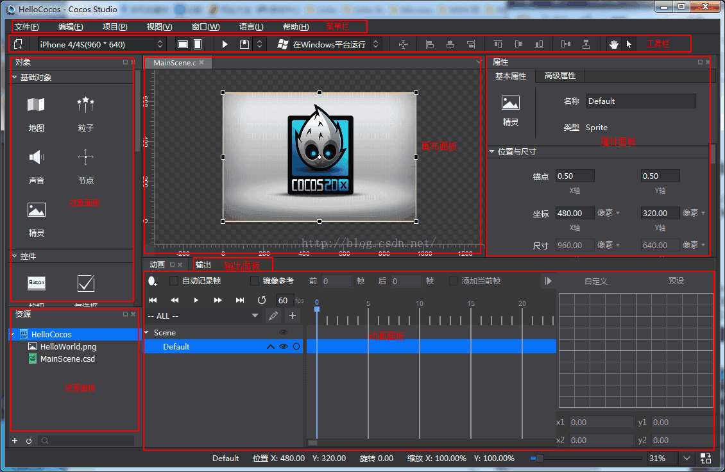Open the 在Windows平台运行 platform dropdown
725x472 pixels.
coord(336,44)
